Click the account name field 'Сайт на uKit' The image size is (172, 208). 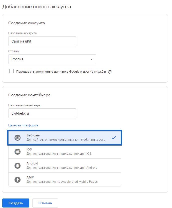(42, 41)
